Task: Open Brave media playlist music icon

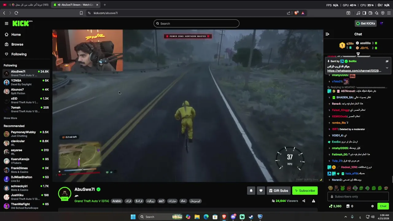Action: (358, 13)
